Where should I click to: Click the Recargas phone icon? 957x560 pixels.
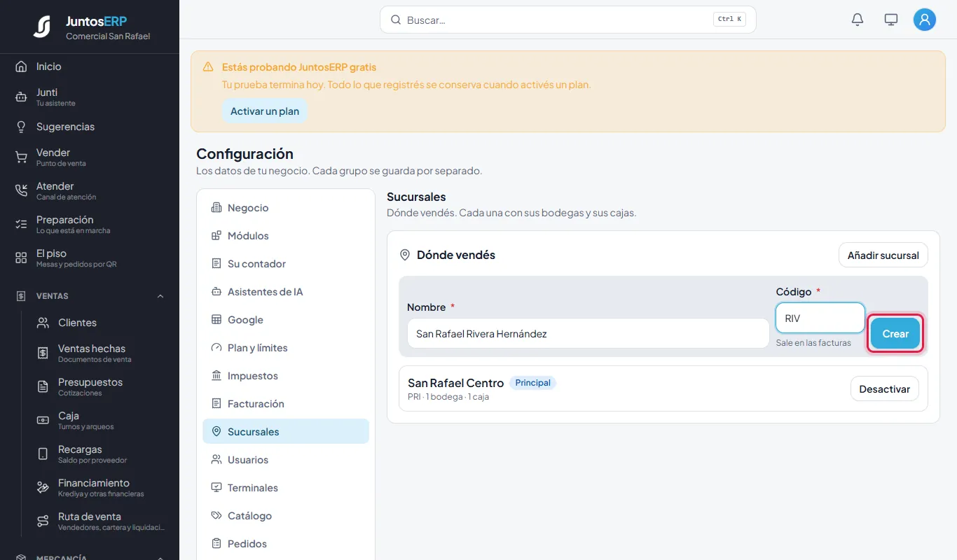tap(43, 454)
